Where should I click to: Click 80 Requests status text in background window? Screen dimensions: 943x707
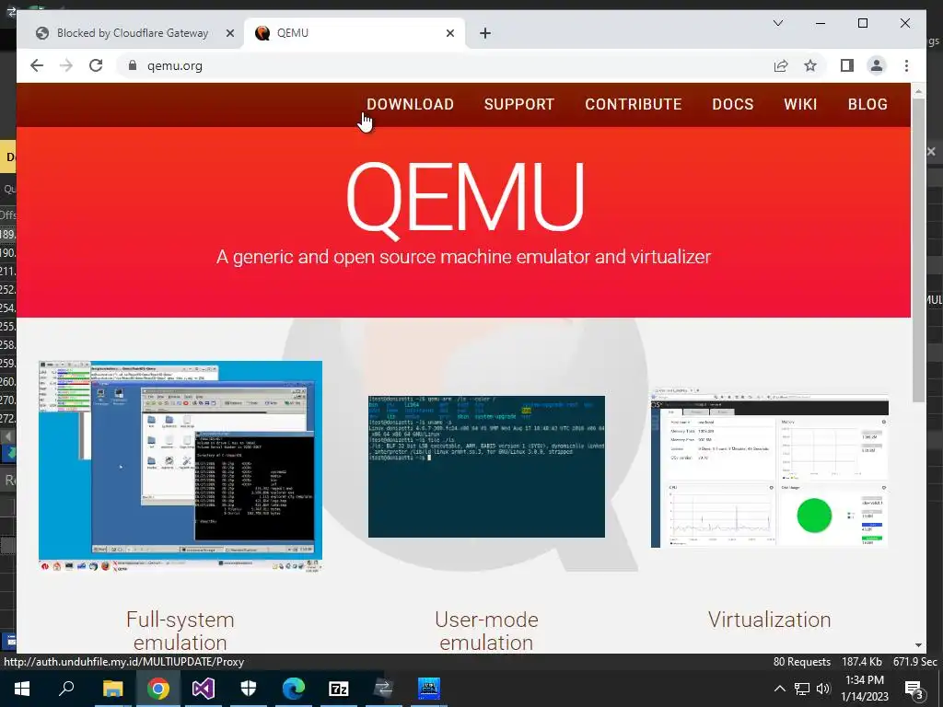[802, 661]
